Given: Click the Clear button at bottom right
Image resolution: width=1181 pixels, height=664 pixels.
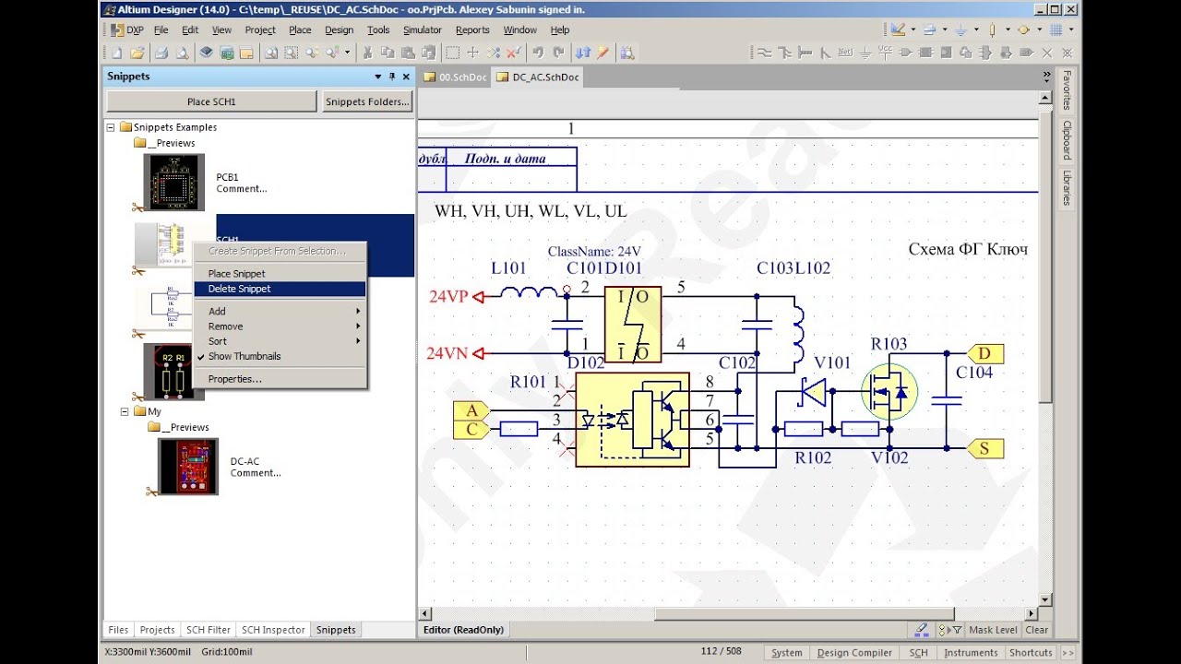Looking at the screenshot, I should tap(1036, 630).
